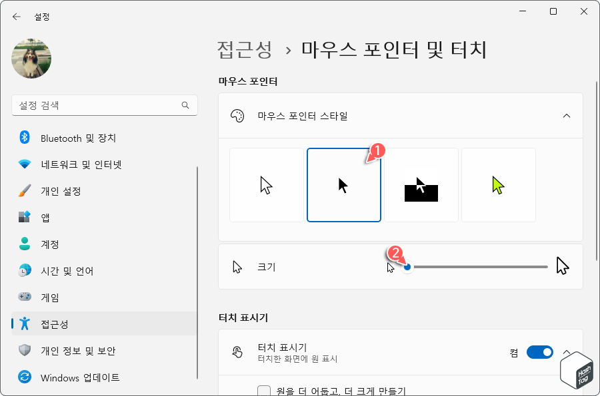The width and height of the screenshot is (600, 396).
Task: Select the green custom pointer style
Action: pos(498,184)
